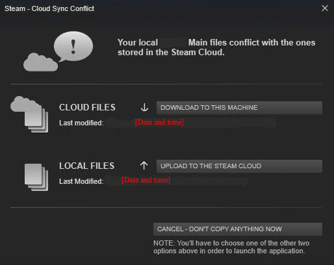Close the Cloud Sync Conflict dialog

click(x=325, y=8)
